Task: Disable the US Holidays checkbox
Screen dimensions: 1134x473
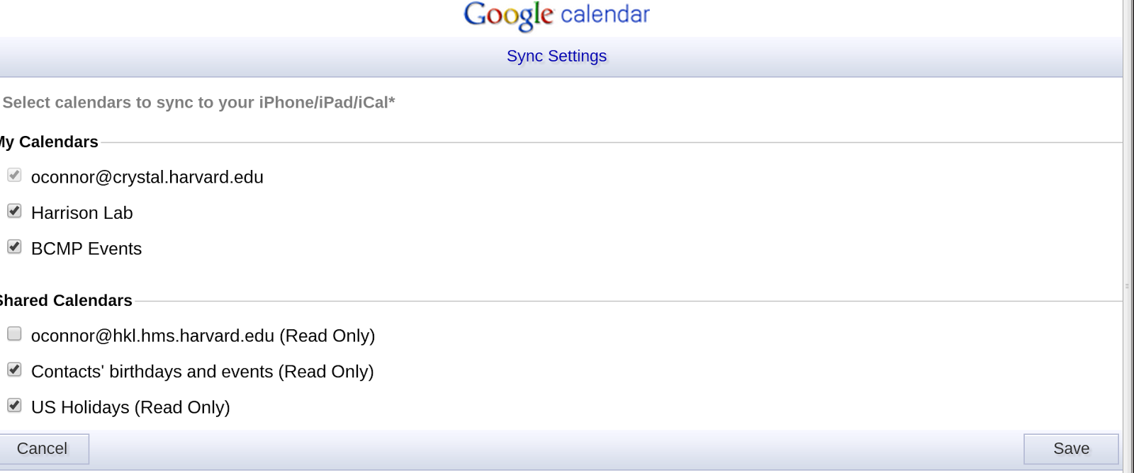Action: [x=14, y=405]
